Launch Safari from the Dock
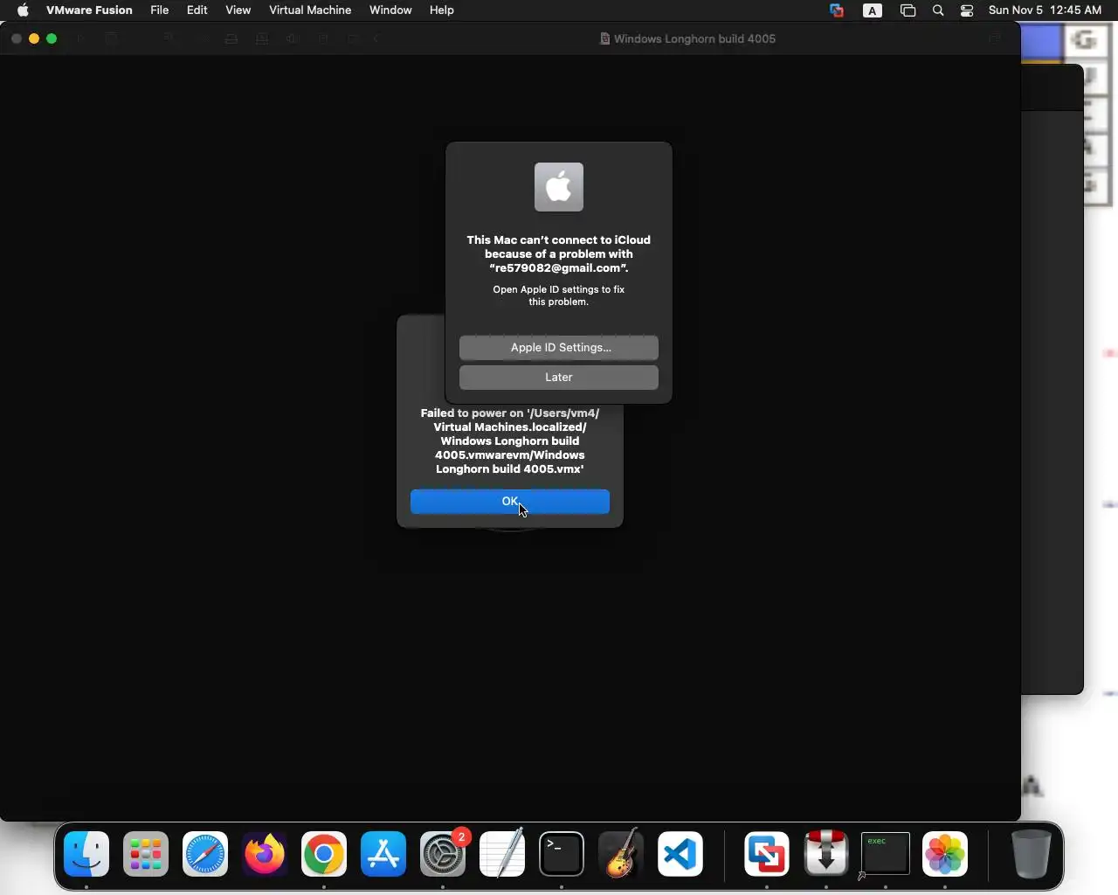 point(205,854)
